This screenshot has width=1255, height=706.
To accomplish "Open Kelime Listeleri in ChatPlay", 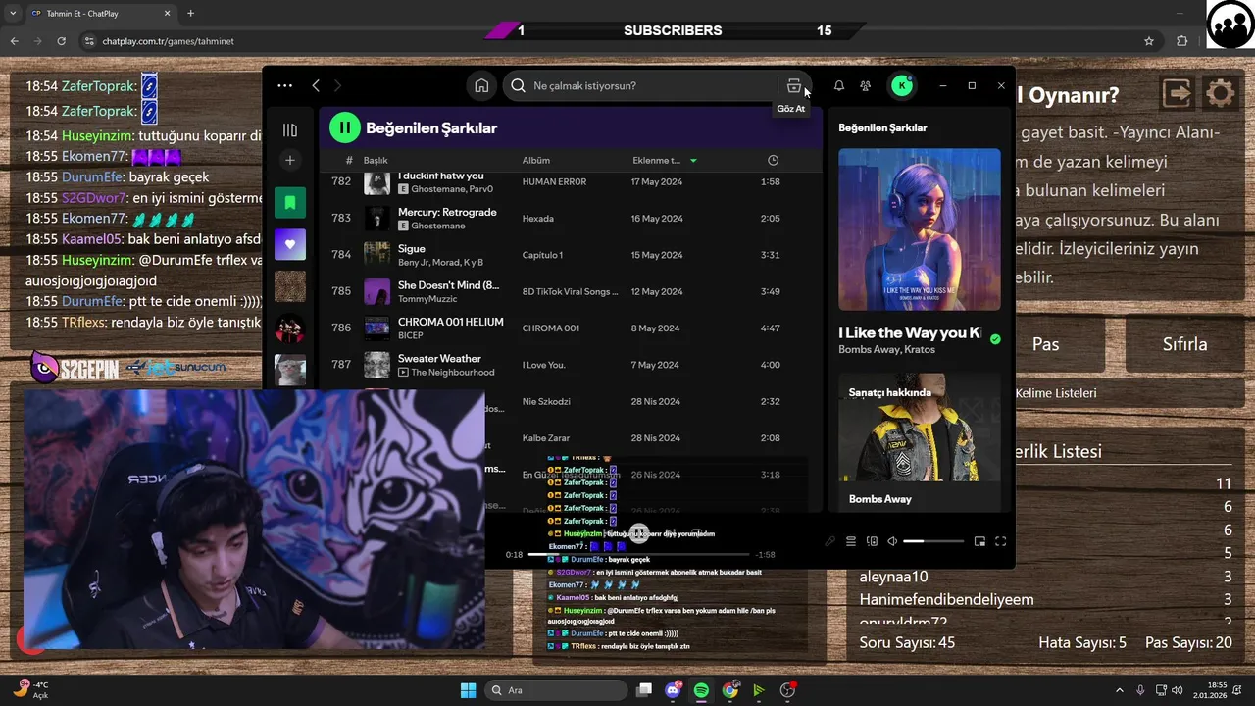I will click(1056, 393).
